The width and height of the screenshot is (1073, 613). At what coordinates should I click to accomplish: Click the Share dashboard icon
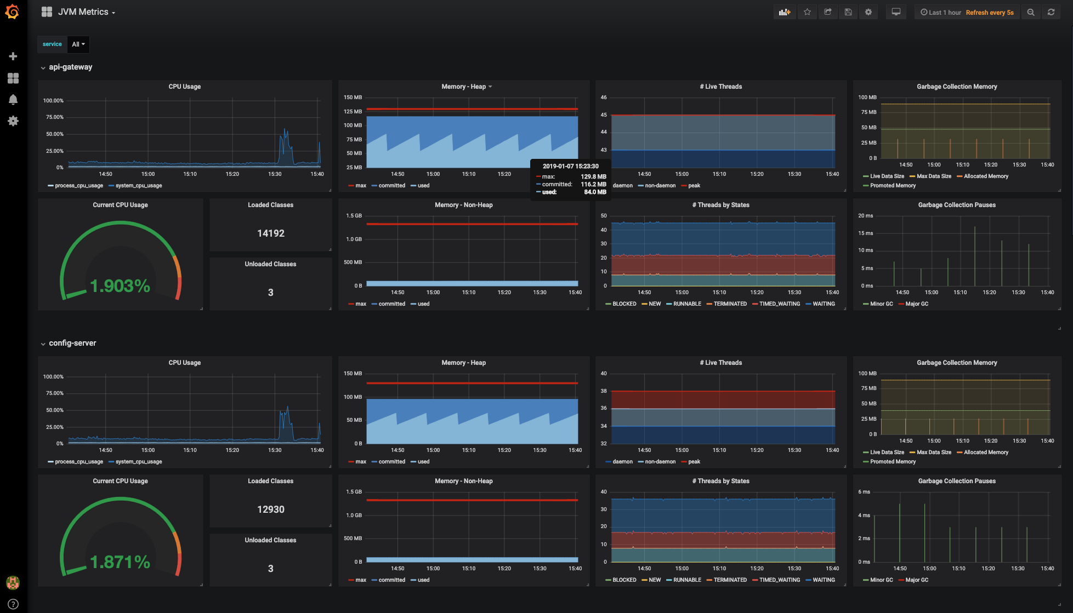point(828,12)
